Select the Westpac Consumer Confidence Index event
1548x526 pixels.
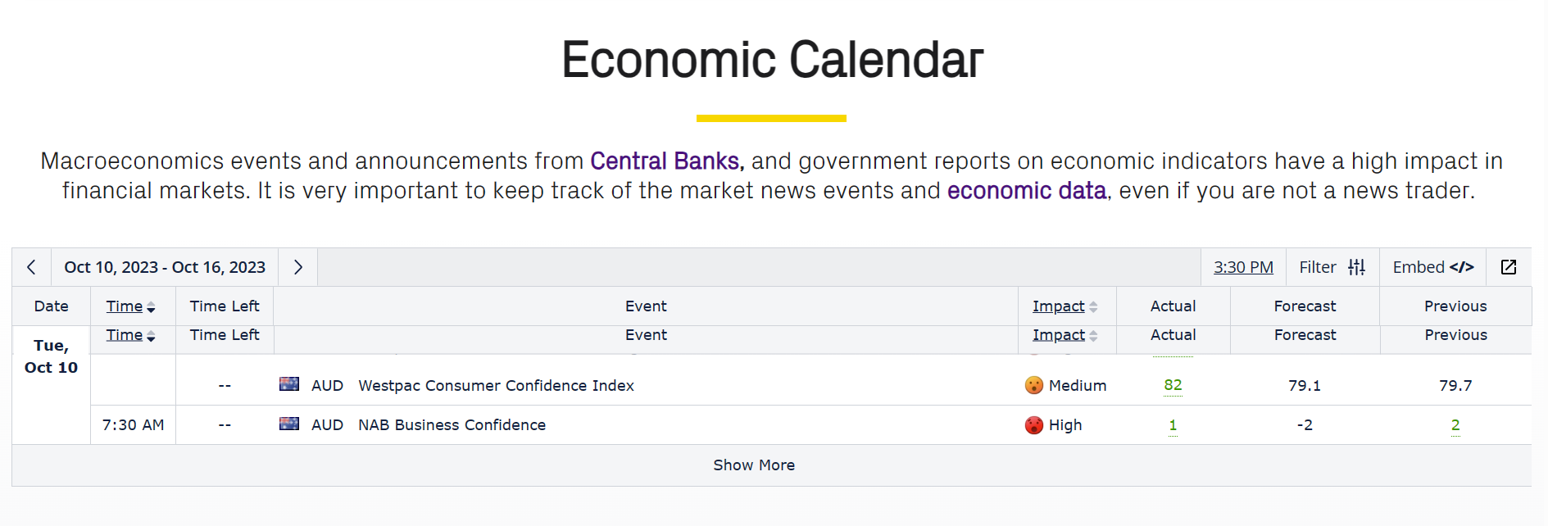pos(496,385)
